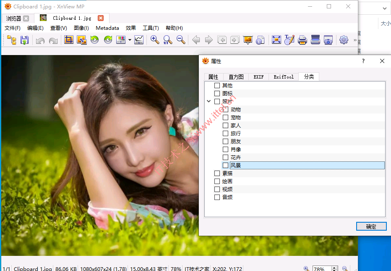Click the Resize image icon
This screenshot has width=391, height=271.
(x=82, y=40)
